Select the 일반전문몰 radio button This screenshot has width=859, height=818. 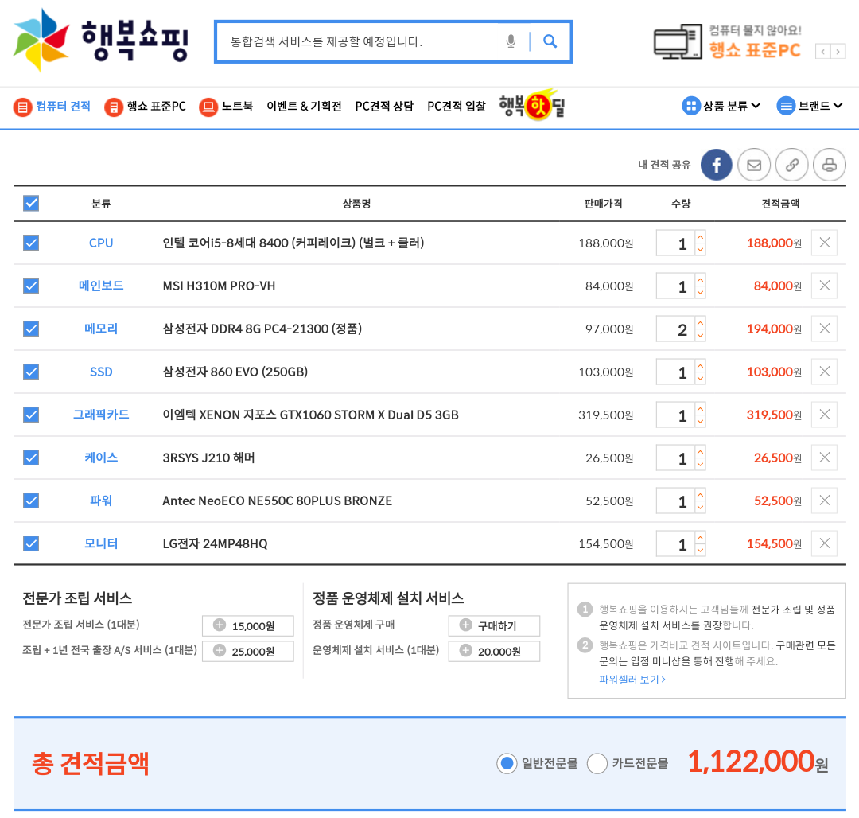click(507, 763)
